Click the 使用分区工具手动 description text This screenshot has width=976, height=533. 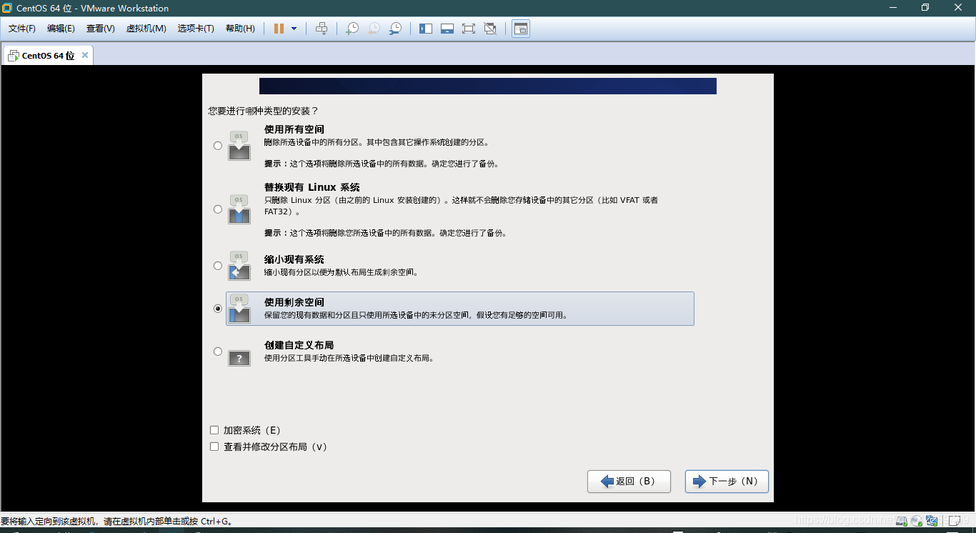349,358
